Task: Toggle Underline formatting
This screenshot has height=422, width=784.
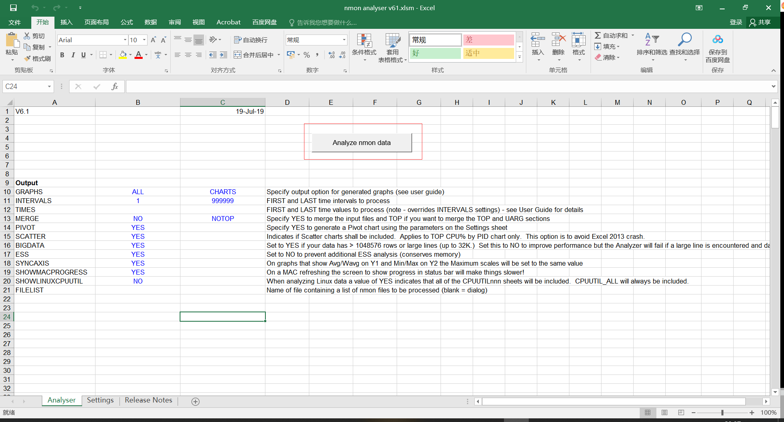Action: [x=83, y=55]
